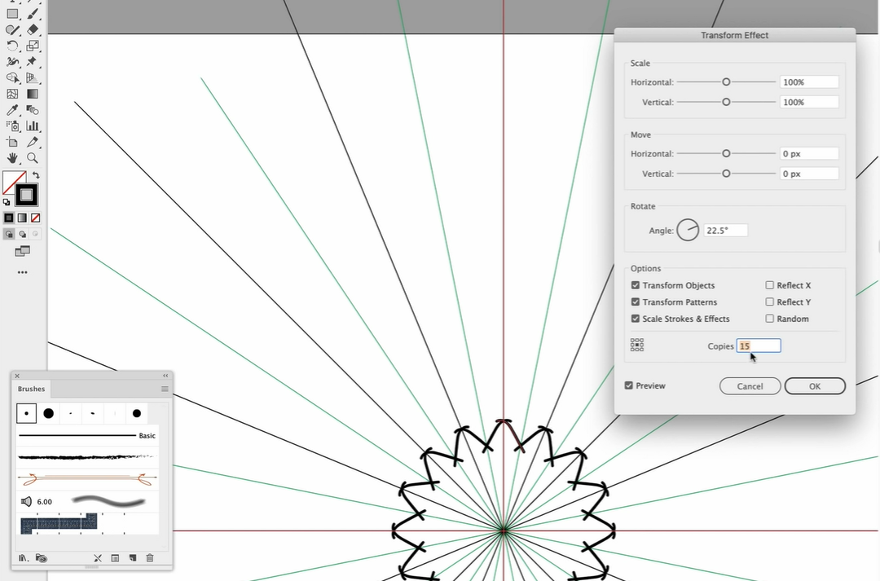Enable the Reflect X checkbox
The image size is (880, 581).
[770, 286]
